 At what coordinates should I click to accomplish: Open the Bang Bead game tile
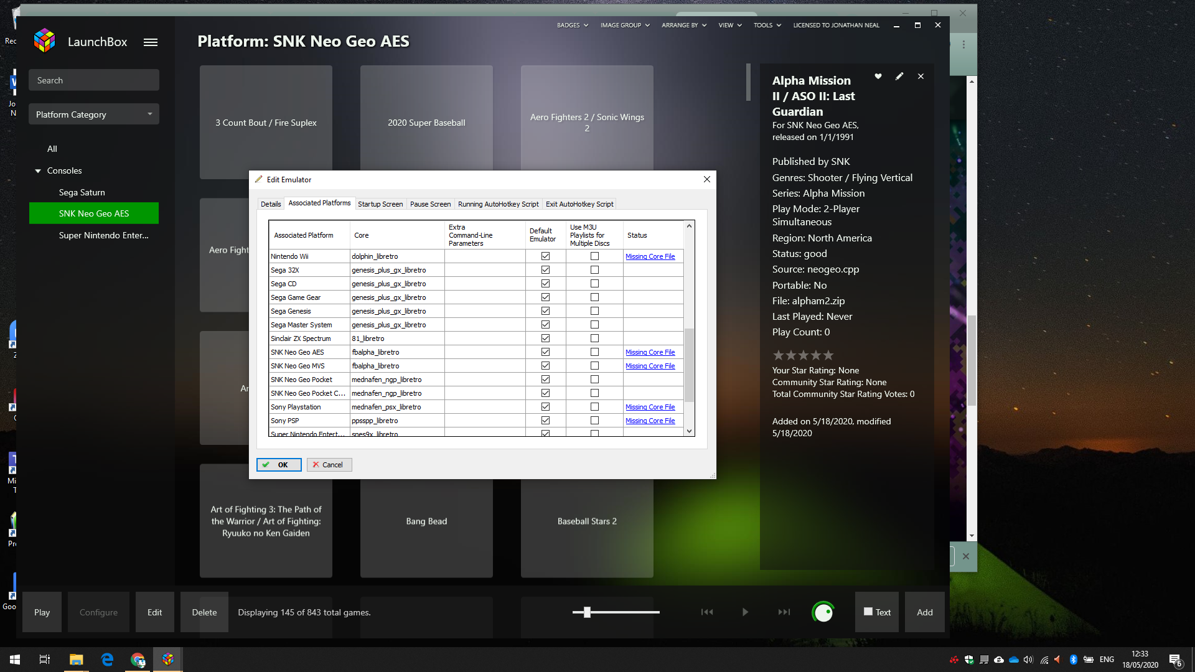pos(426,521)
